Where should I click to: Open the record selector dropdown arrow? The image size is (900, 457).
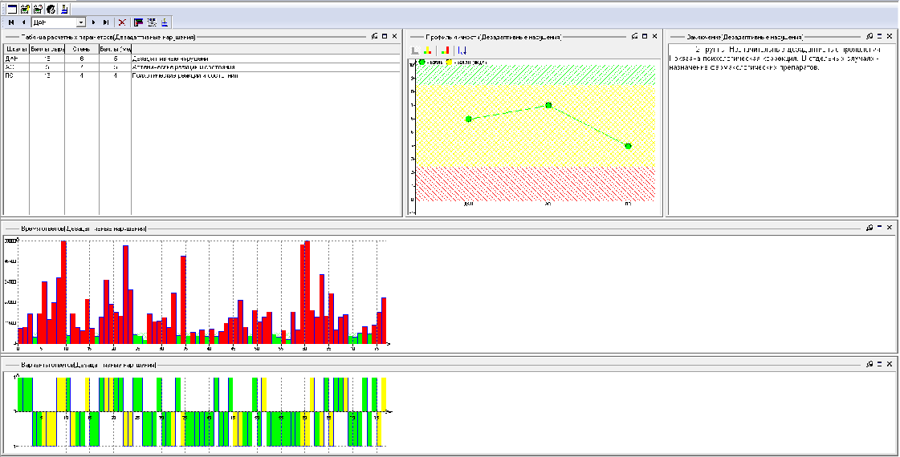click(x=80, y=22)
